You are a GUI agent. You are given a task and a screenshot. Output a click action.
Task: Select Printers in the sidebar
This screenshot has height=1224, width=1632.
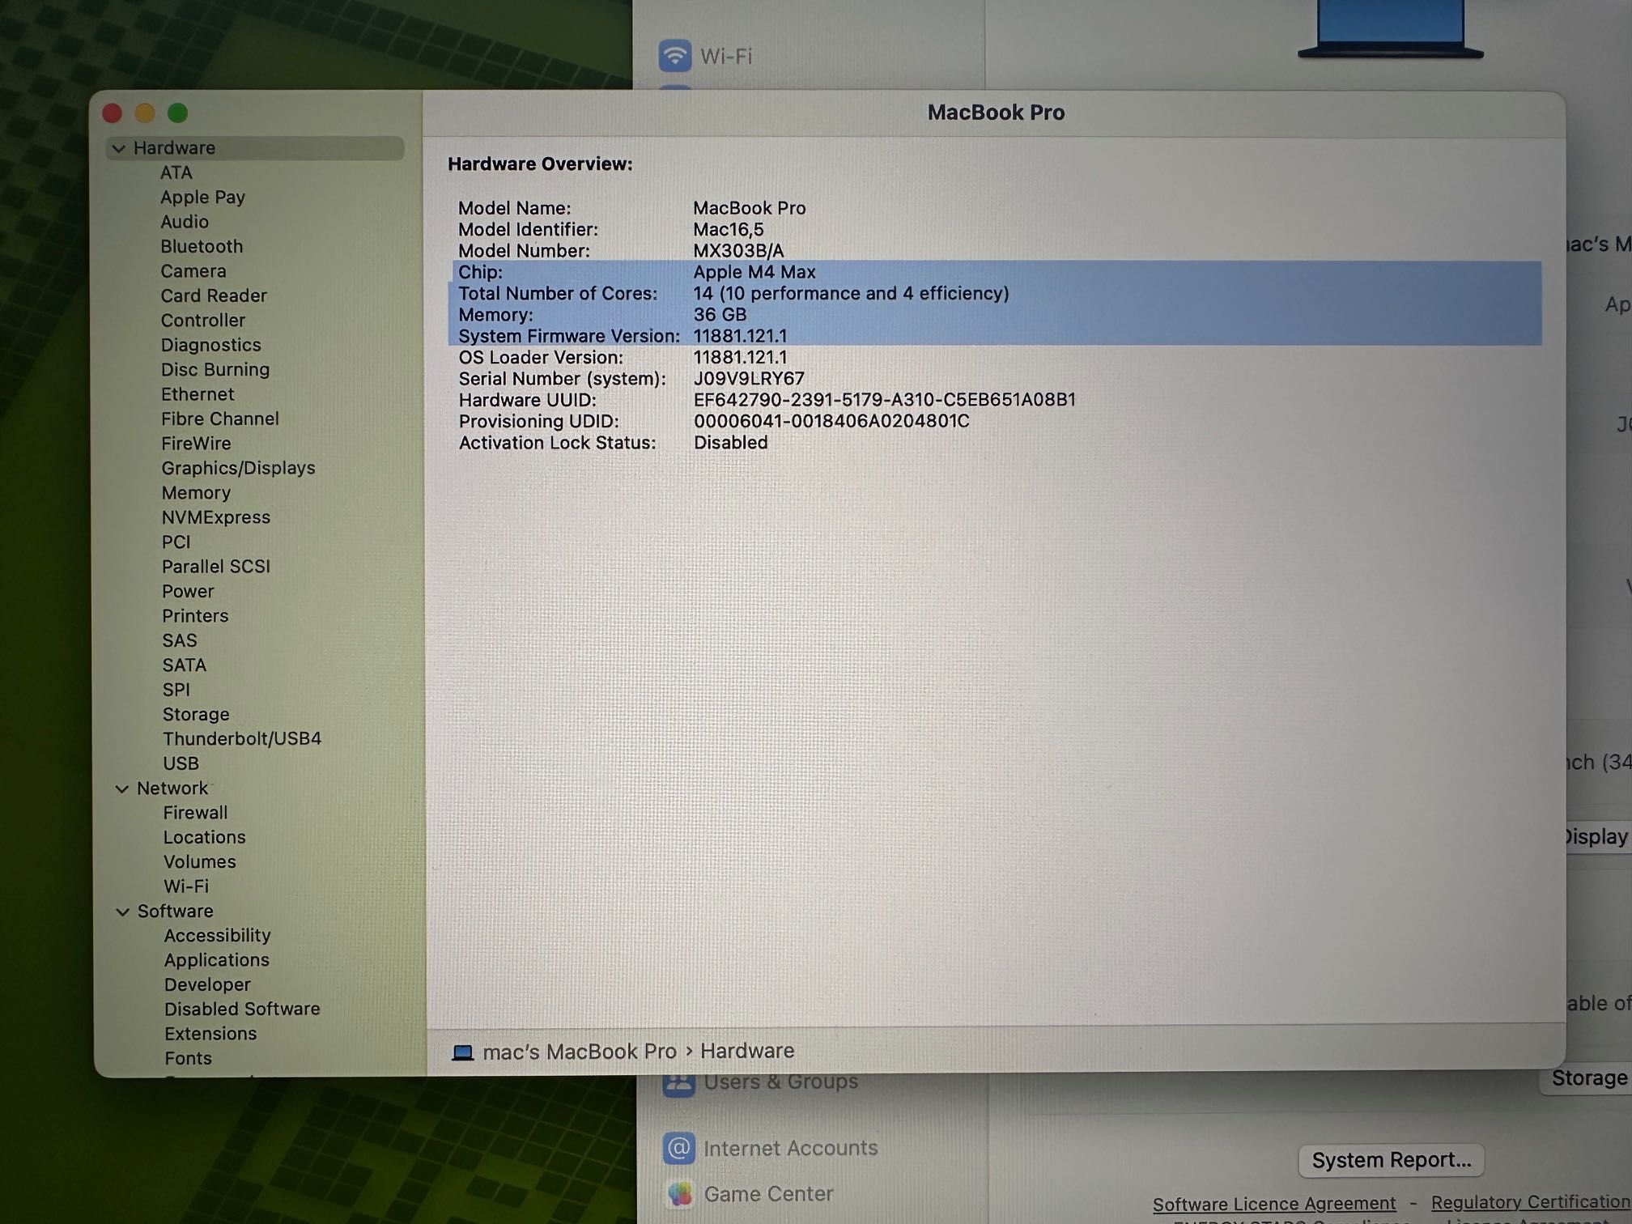(x=195, y=616)
